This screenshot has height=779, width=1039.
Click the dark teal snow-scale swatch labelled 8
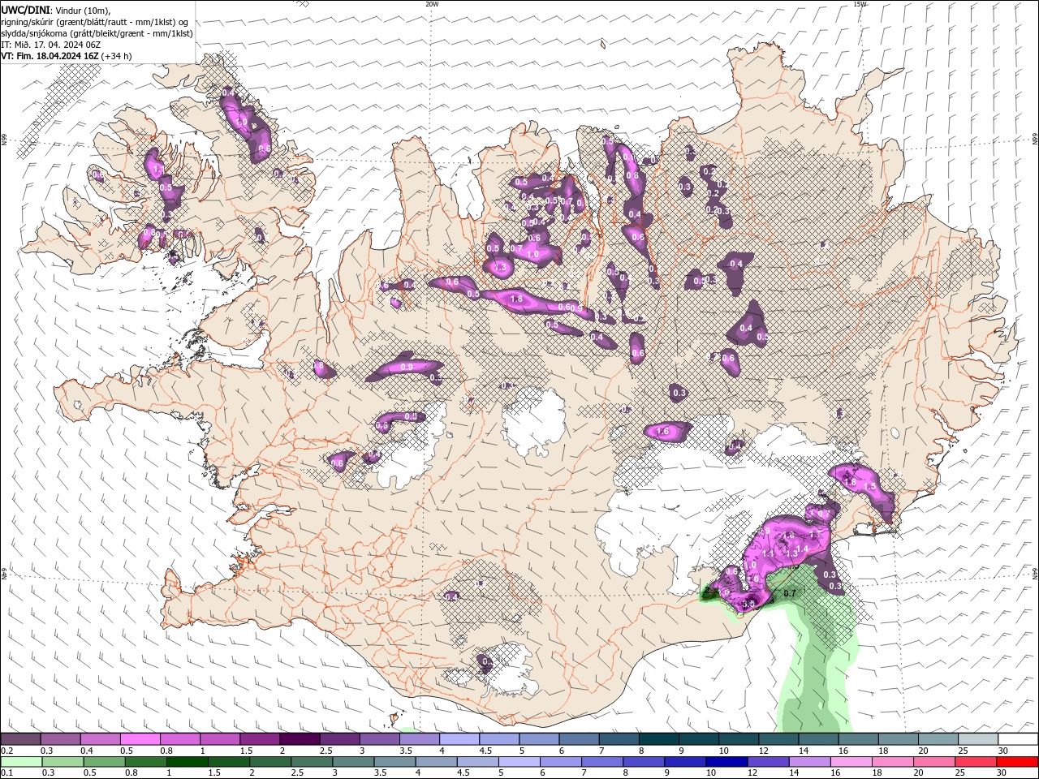658,739
